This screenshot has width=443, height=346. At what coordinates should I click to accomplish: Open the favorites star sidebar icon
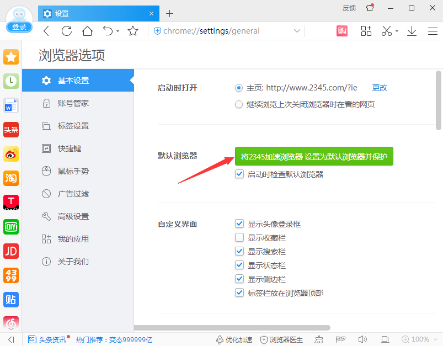(x=11, y=57)
